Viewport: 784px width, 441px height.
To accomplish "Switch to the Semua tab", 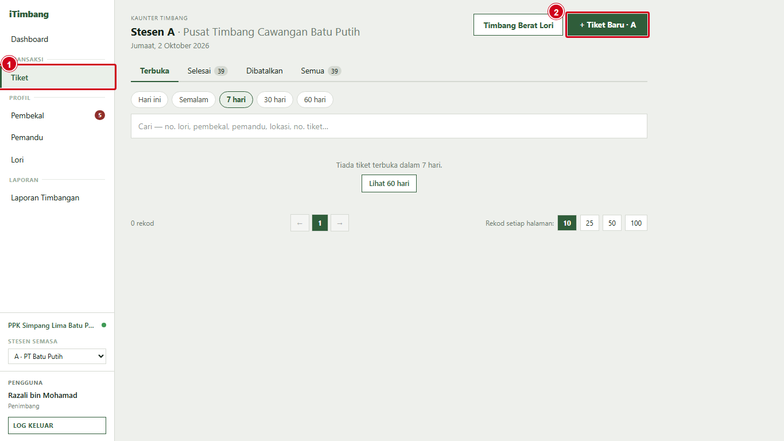I will coord(321,71).
